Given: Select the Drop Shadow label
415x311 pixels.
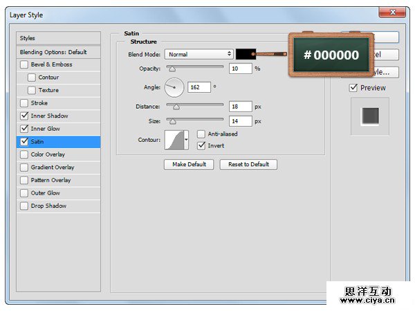Looking at the screenshot, I should click(48, 206).
